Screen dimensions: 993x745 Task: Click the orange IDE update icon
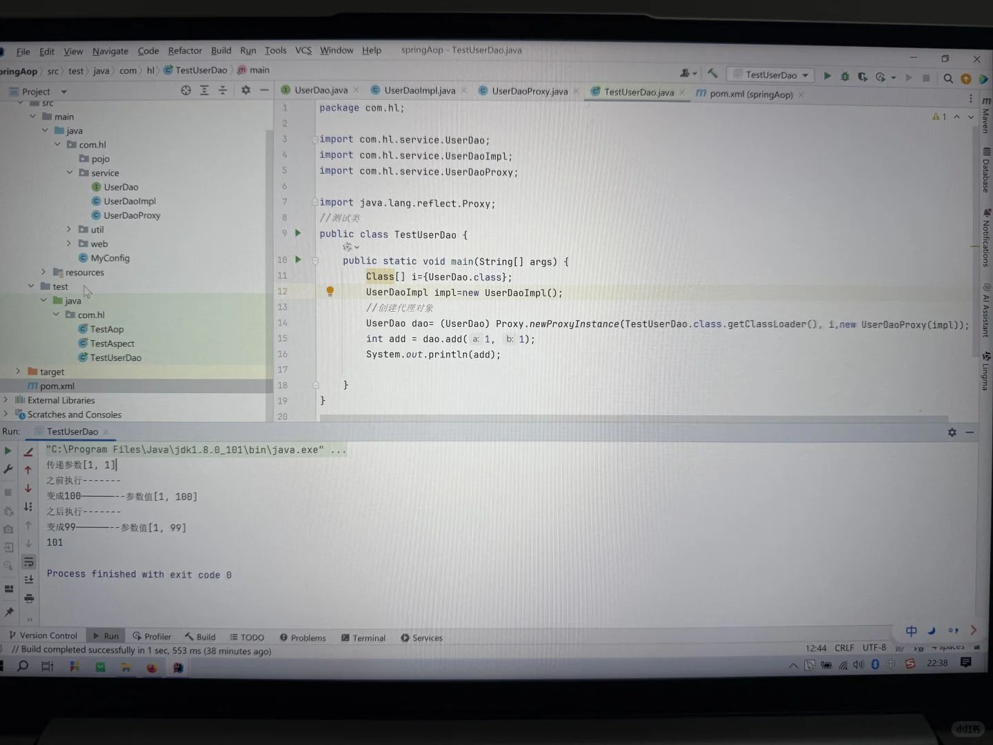(x=966, y=79)
